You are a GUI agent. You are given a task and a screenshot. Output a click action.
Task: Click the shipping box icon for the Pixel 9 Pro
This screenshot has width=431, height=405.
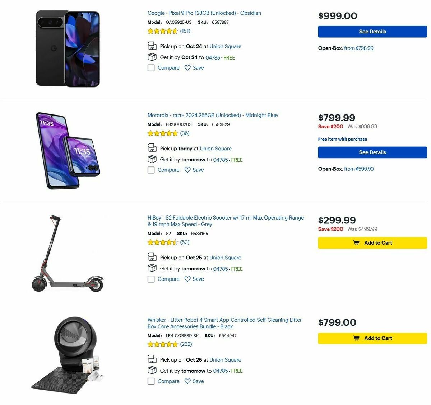pos(152,57)
